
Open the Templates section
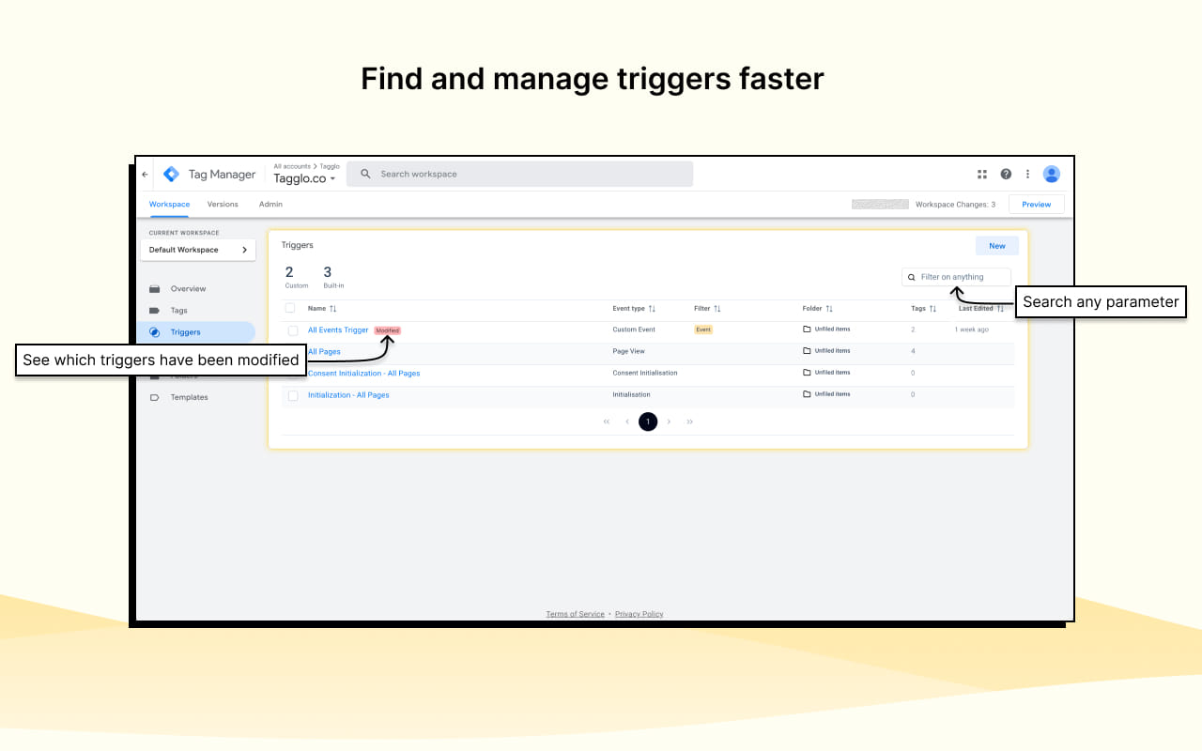[156, 397]
